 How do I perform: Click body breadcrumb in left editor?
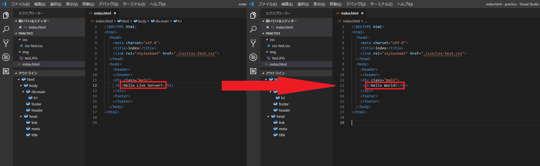(x=140, y=21)
